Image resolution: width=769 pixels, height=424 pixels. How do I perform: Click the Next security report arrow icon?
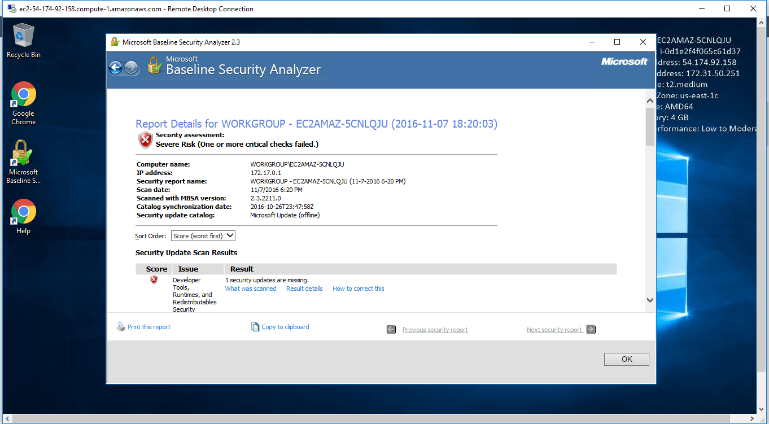pos(591,329)
